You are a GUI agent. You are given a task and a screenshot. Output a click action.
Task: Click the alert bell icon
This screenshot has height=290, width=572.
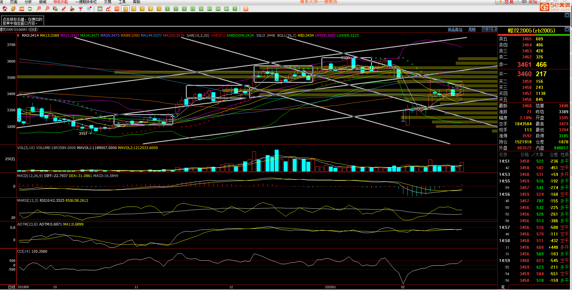[x=72, y=9]
